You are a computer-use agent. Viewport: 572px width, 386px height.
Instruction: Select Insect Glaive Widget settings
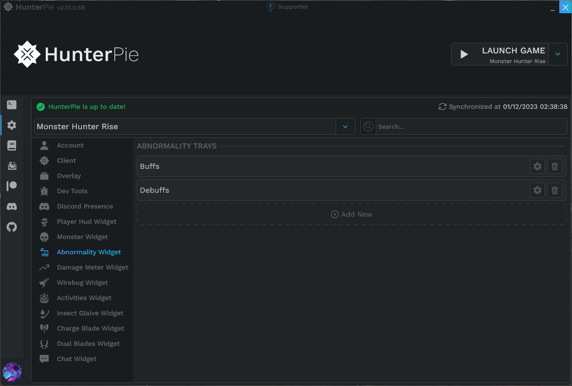[x=89, y=313]
